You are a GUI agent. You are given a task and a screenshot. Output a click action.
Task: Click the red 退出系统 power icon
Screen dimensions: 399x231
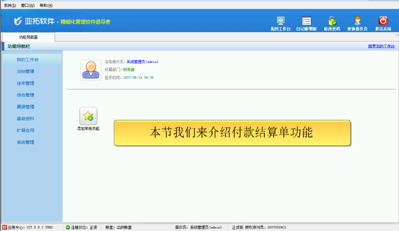pyautogui.click(x=383, y=21)
